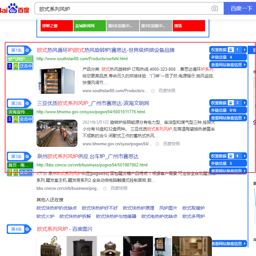Screen dimensions: 256x256
Task: Click the gray 第9名加载中 block
Action: (x=156, y=26)
